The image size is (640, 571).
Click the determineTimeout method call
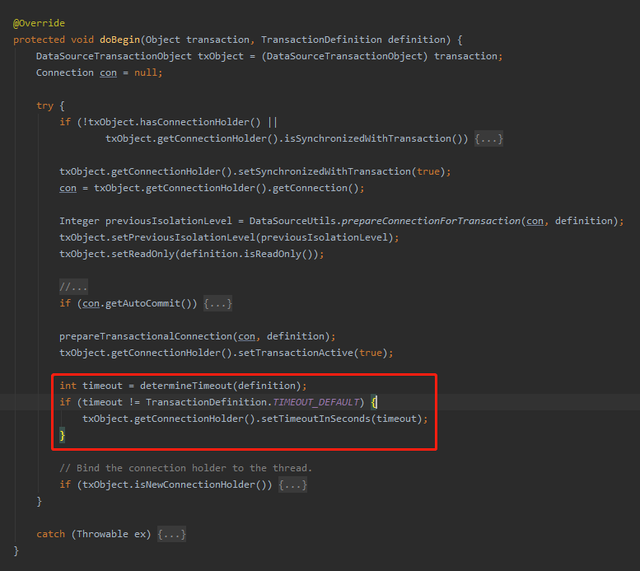[x=186, y=386]
